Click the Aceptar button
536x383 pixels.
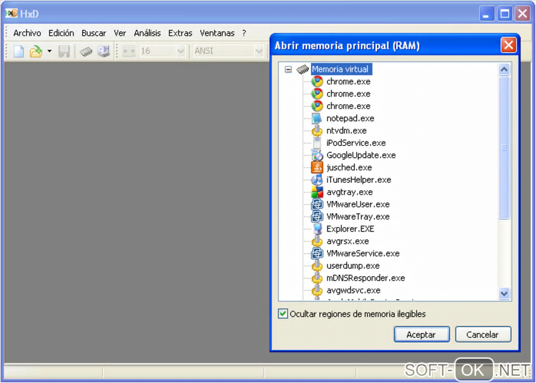[x=421, y=335]
